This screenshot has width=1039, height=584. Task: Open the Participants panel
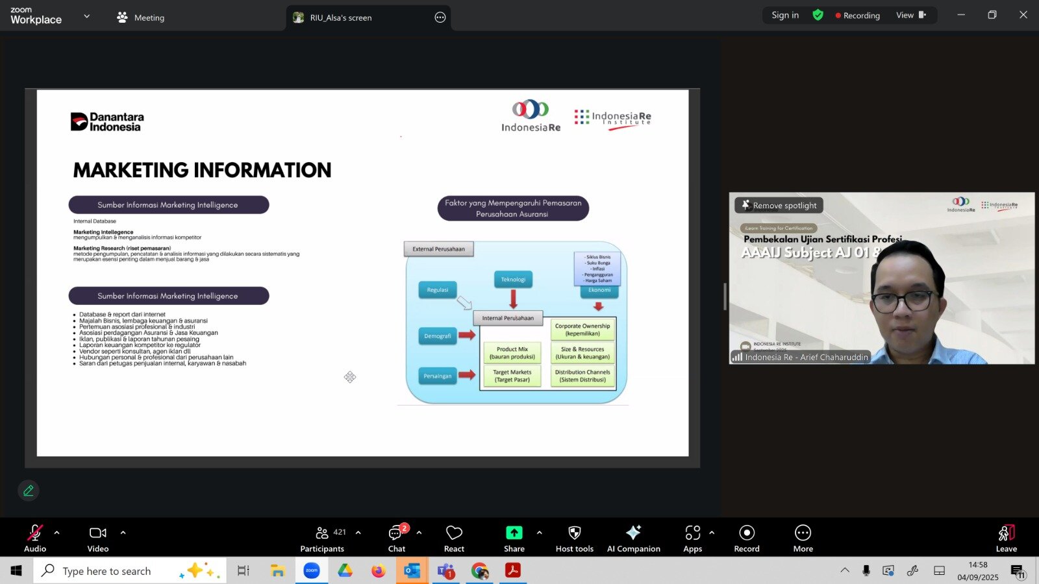[322, 539]
